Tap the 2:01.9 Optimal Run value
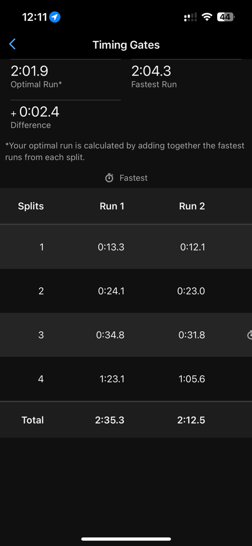 pyautogui.click(x=29, y=71)
